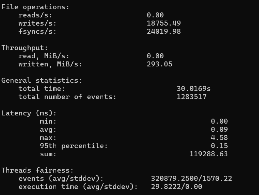The image size is (259, 195).
Task: Click the 'written, MiB/s:' label
Action: point(50,64)
